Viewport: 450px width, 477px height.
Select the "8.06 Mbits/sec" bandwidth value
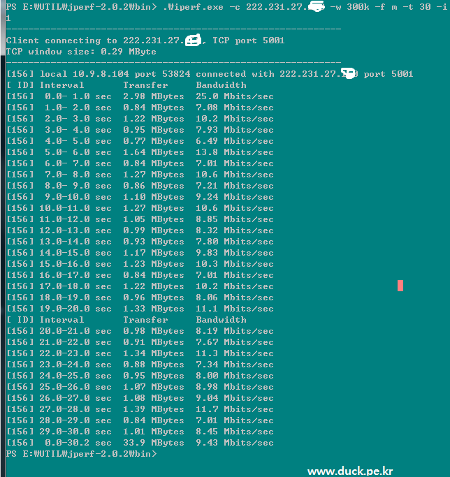coord(235,298)
